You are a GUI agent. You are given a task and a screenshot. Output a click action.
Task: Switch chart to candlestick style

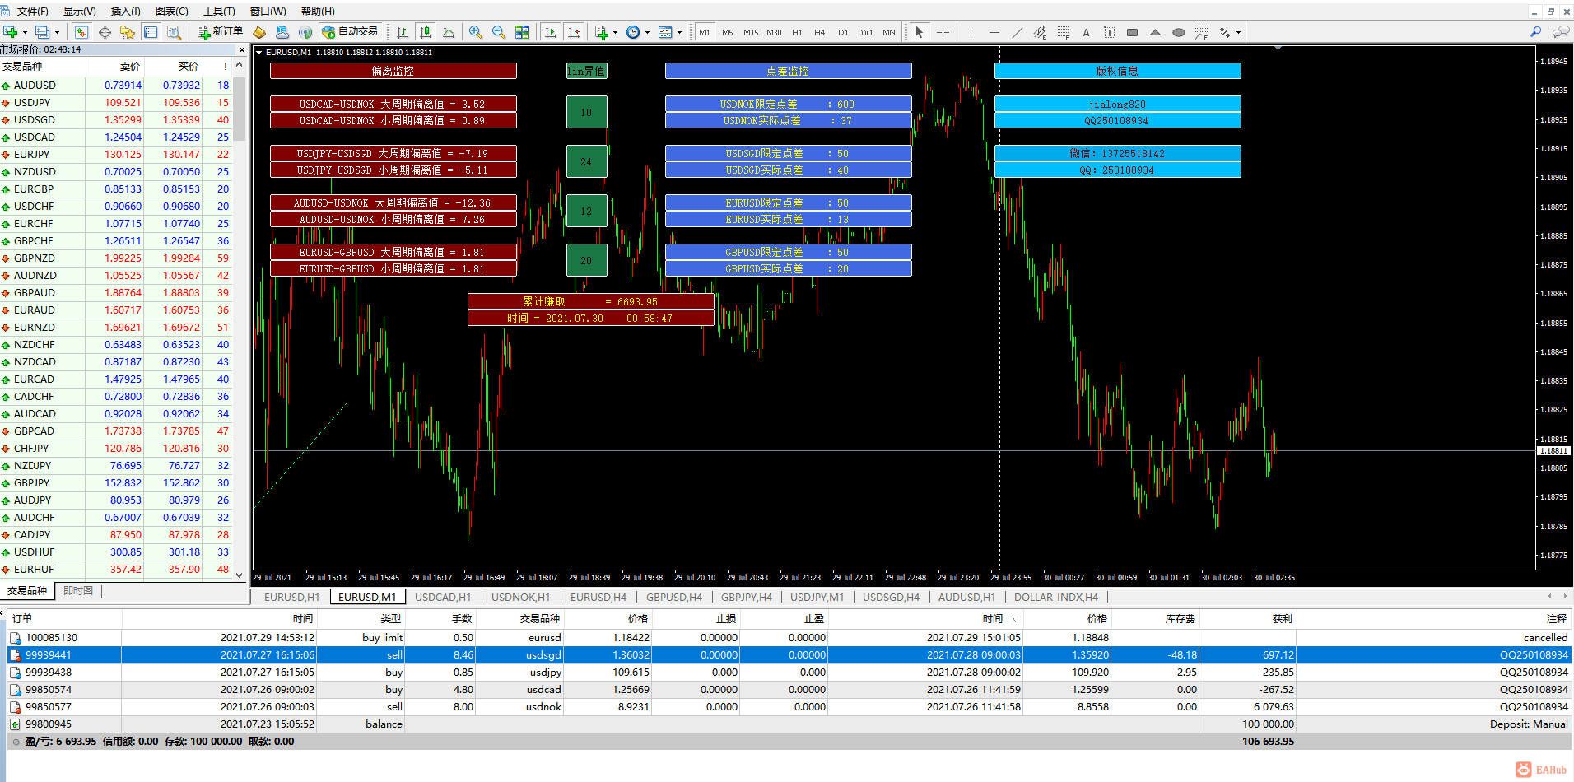coord(426,32)
